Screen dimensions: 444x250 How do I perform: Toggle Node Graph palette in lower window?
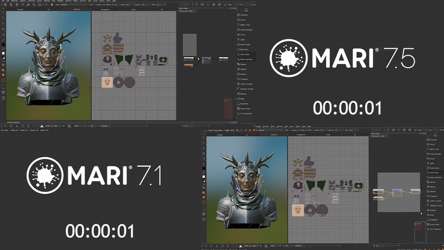coord(433,167)
